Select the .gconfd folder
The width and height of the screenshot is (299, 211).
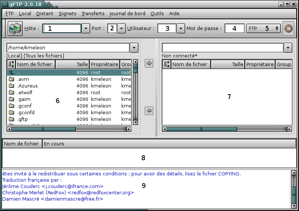(x=69, y=112)
